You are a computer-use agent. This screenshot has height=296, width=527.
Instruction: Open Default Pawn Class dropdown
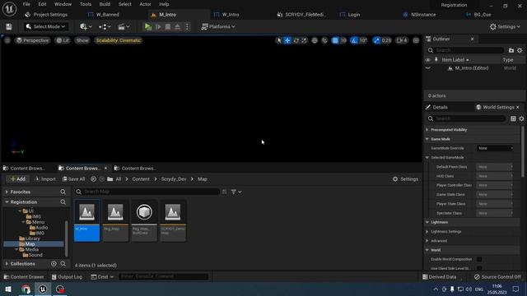[x=494, y=167]
